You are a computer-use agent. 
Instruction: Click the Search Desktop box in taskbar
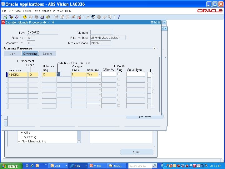coord(140,166)
